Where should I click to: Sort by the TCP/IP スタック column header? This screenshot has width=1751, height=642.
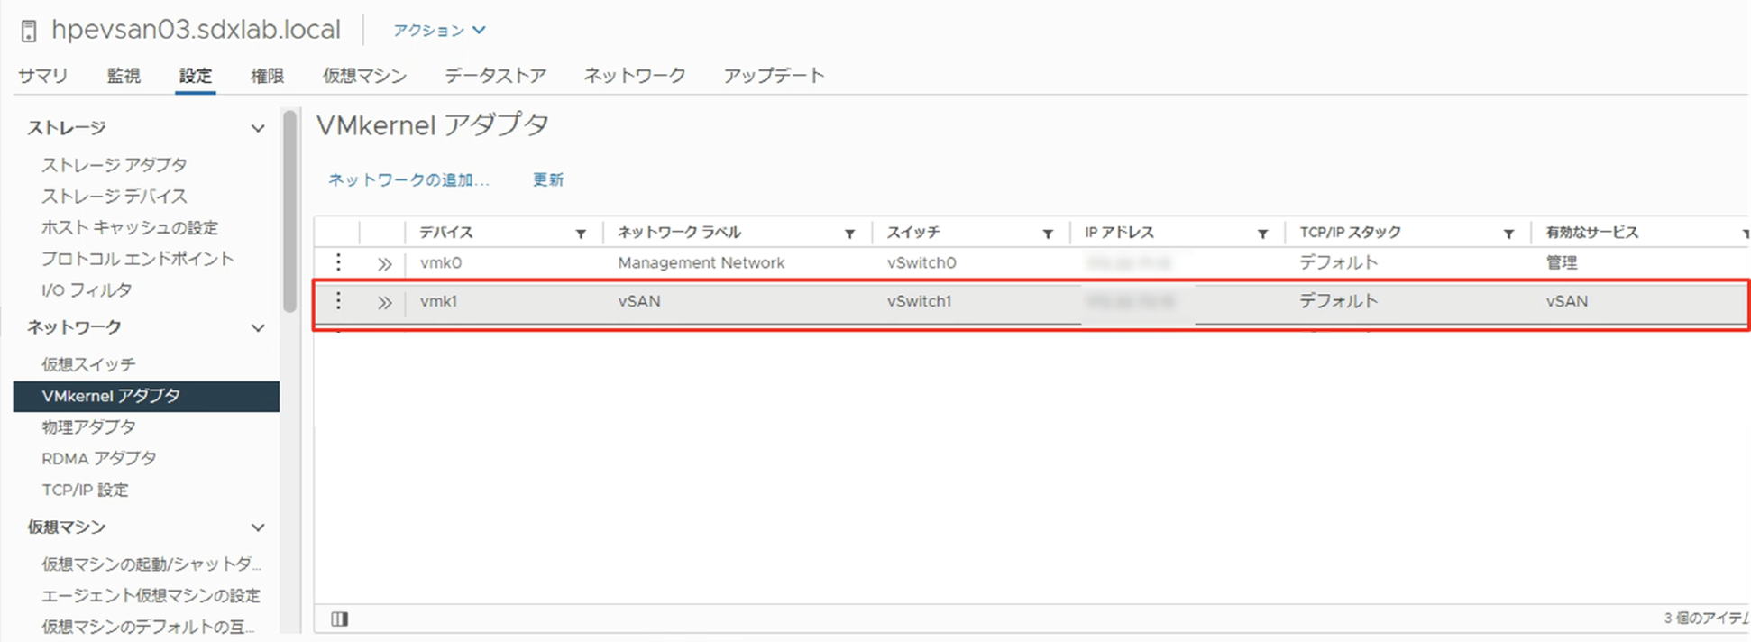pyautogui.click(x=1350, y=233)
